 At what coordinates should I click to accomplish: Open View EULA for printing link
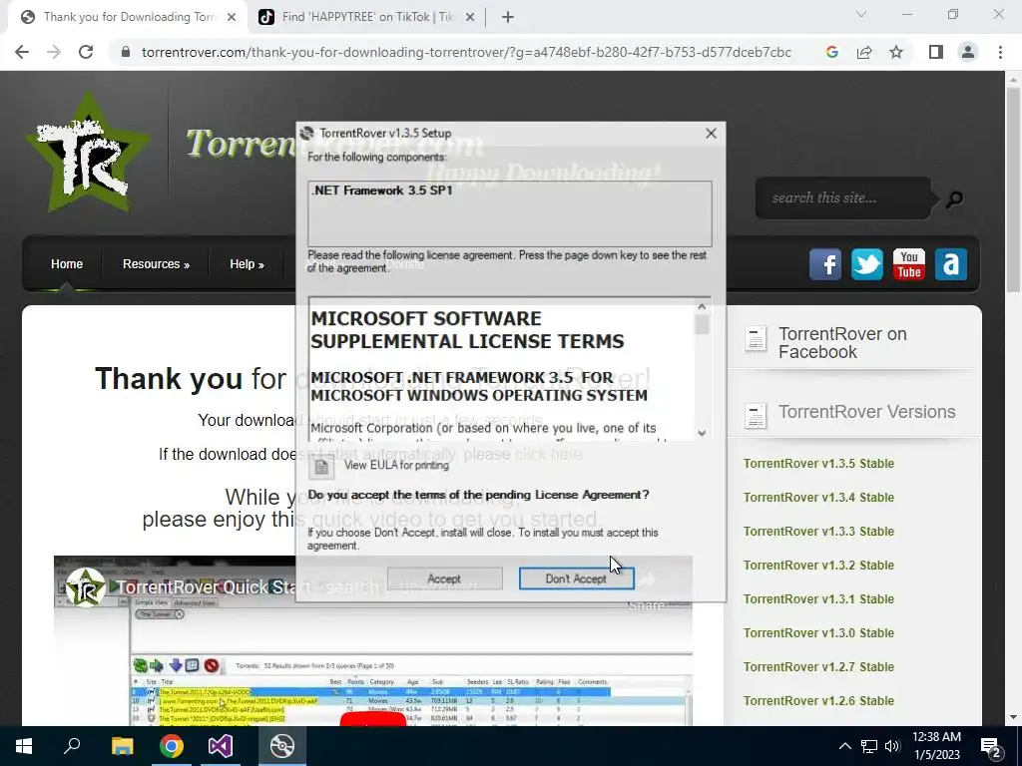click(396, 465)
